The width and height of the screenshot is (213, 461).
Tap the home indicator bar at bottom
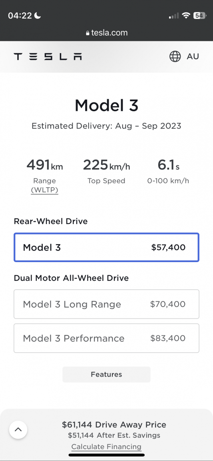(x=106, y=455)
